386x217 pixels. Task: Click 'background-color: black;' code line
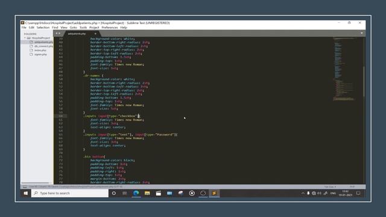click(113, 160)
